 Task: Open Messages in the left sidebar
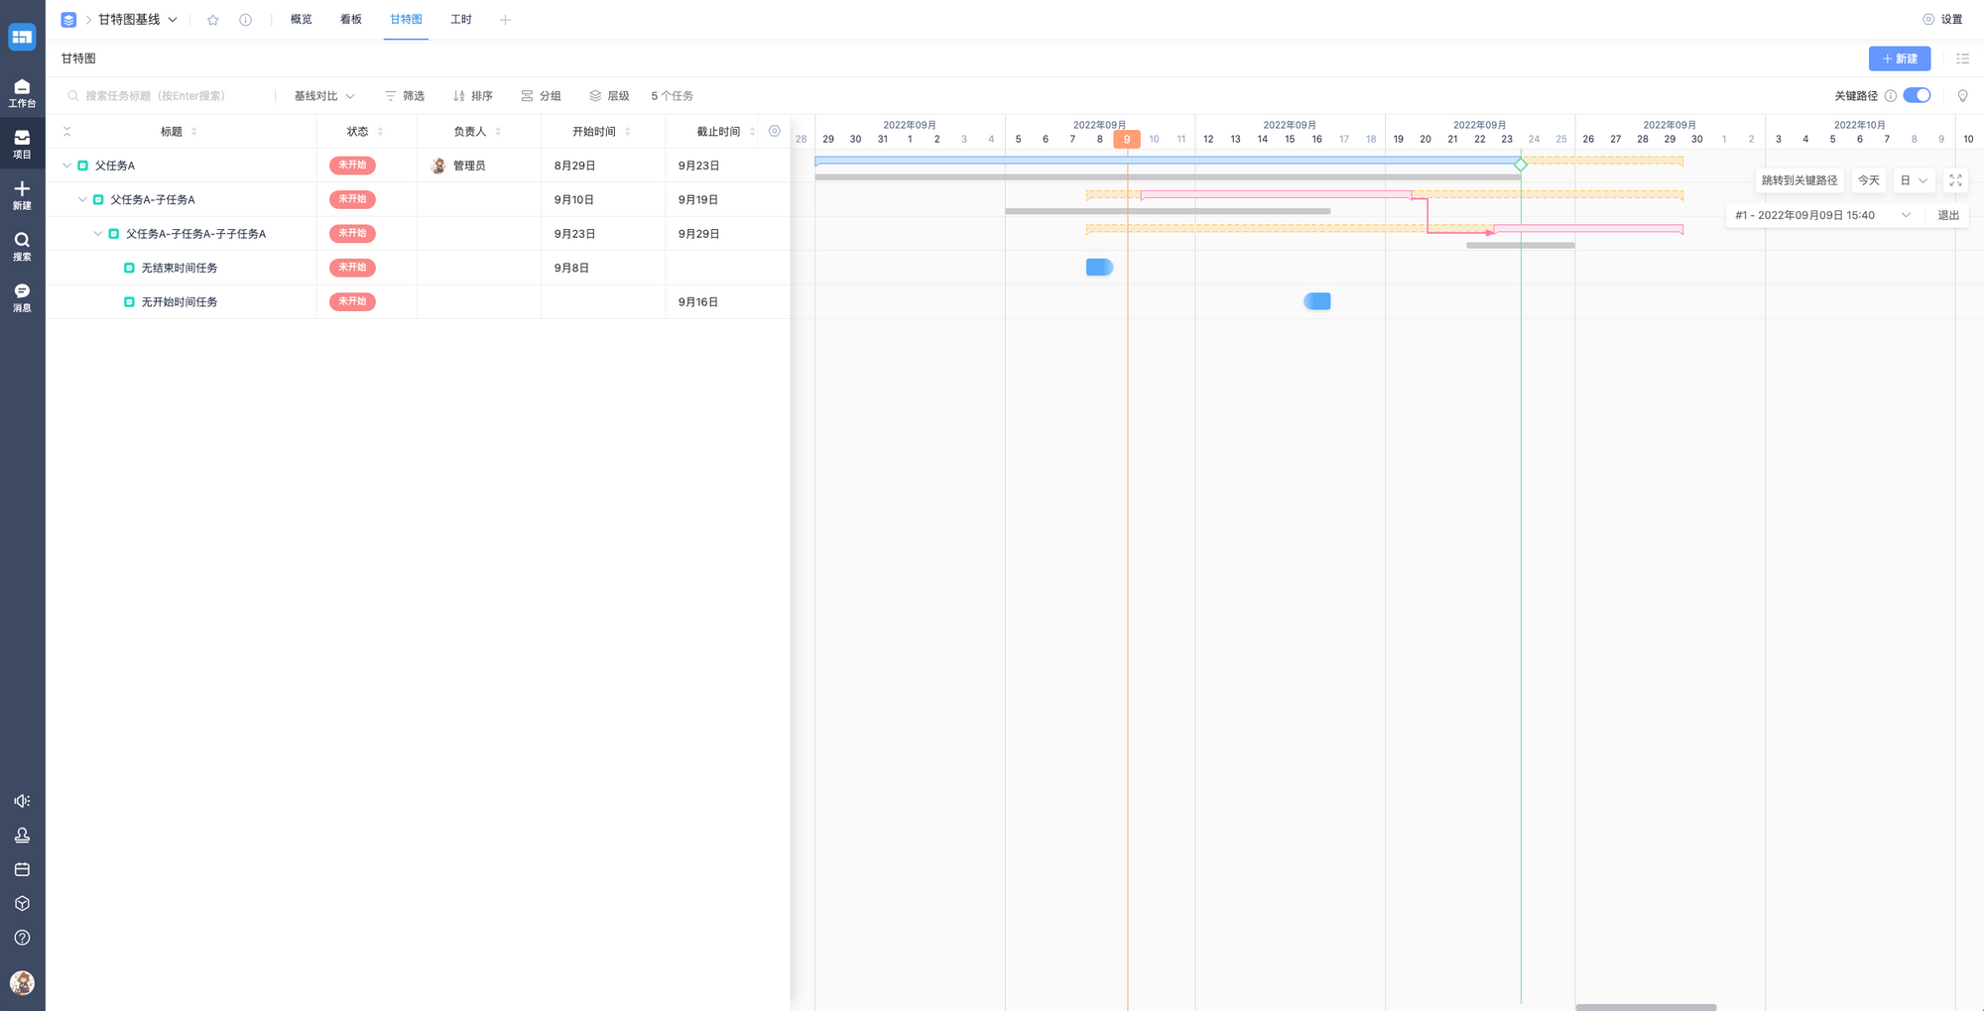point(22,296)
